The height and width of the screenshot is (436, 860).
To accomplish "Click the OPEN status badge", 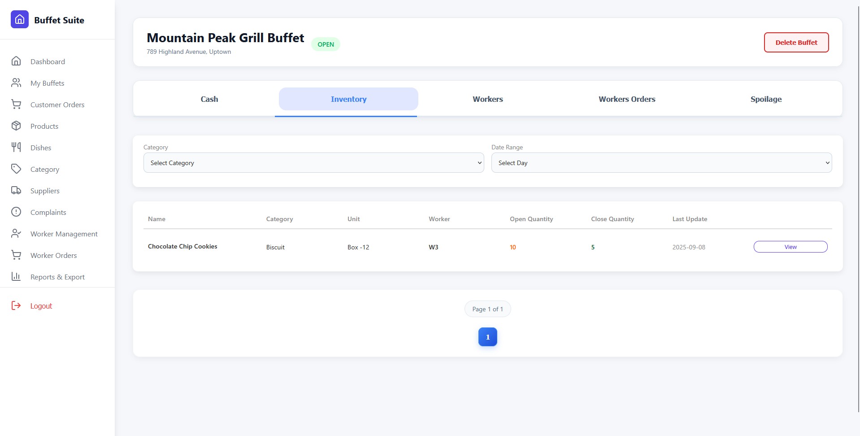I will click(x=326, y=44).
